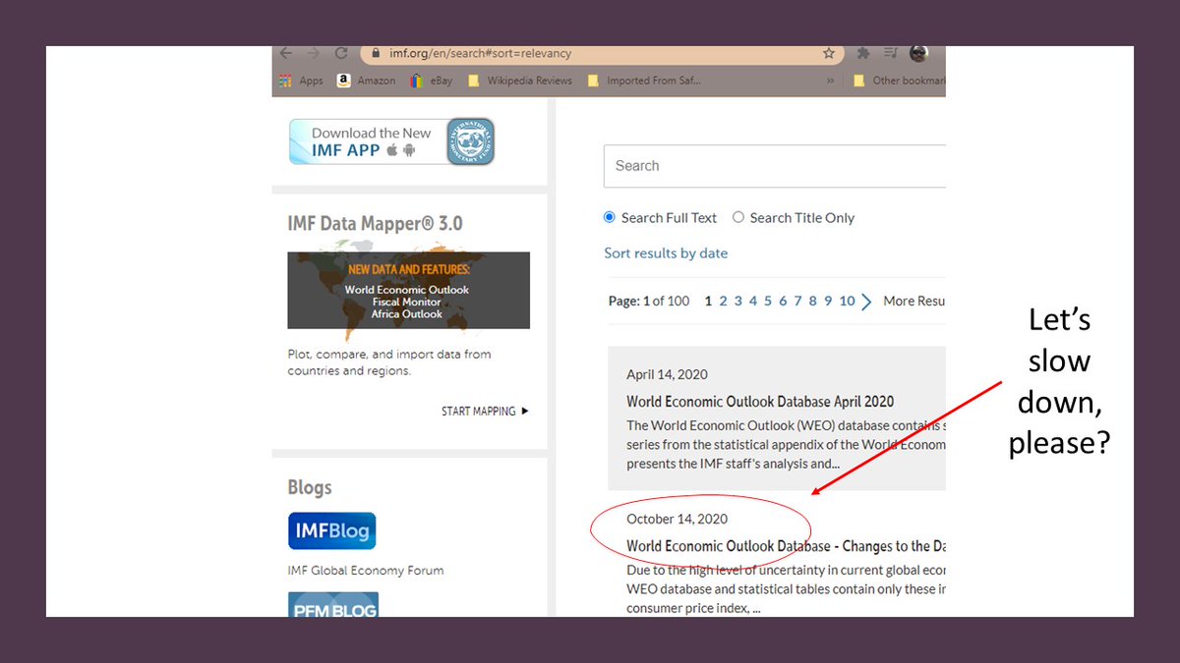Open site info via the padlock icon

375,53
